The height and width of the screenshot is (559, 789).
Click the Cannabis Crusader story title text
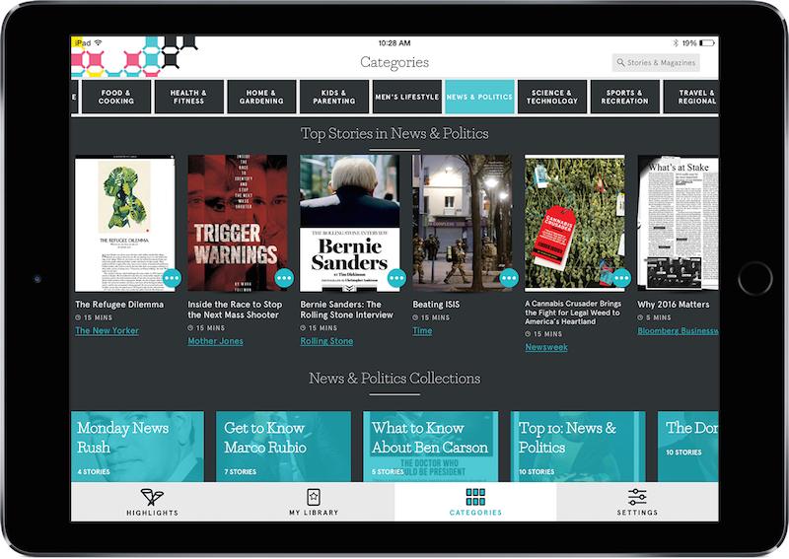click(x=573, y=313)
